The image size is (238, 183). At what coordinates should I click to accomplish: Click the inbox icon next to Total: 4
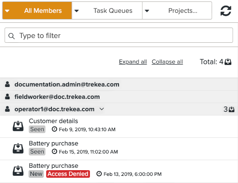[x=228, y=62]
